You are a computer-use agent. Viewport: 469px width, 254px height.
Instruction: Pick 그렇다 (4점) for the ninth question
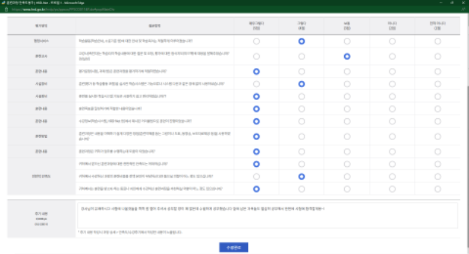point(301,151)
